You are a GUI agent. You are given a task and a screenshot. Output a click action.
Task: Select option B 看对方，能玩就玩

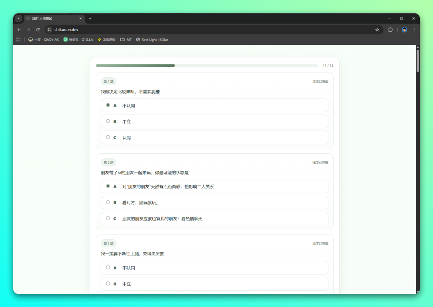click(x=108, y=202)
